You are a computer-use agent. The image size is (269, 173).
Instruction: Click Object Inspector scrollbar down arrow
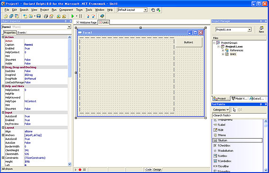click(70, 164)
